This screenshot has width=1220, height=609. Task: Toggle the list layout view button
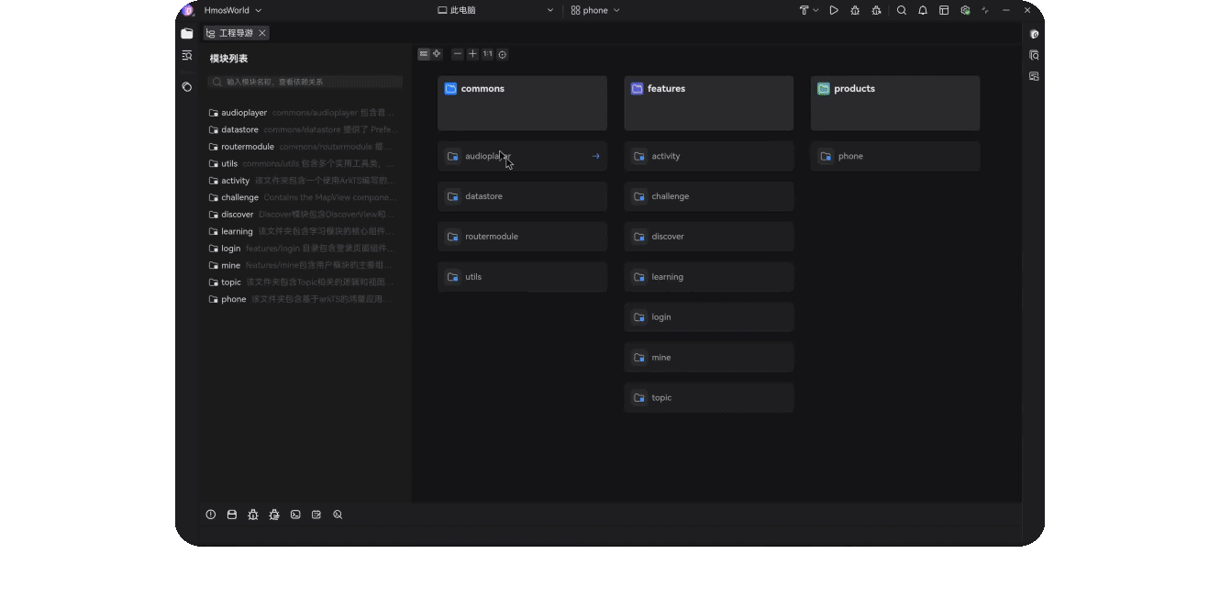424,54
